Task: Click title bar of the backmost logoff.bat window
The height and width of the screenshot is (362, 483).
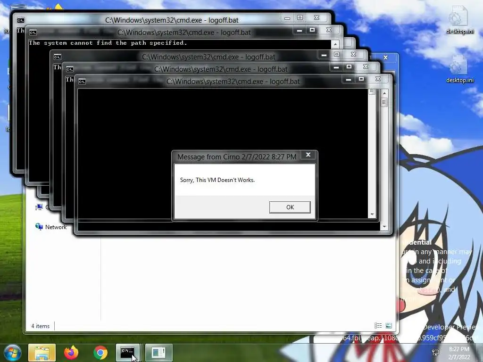Action: pyautogui.click(x=172, y=20)
